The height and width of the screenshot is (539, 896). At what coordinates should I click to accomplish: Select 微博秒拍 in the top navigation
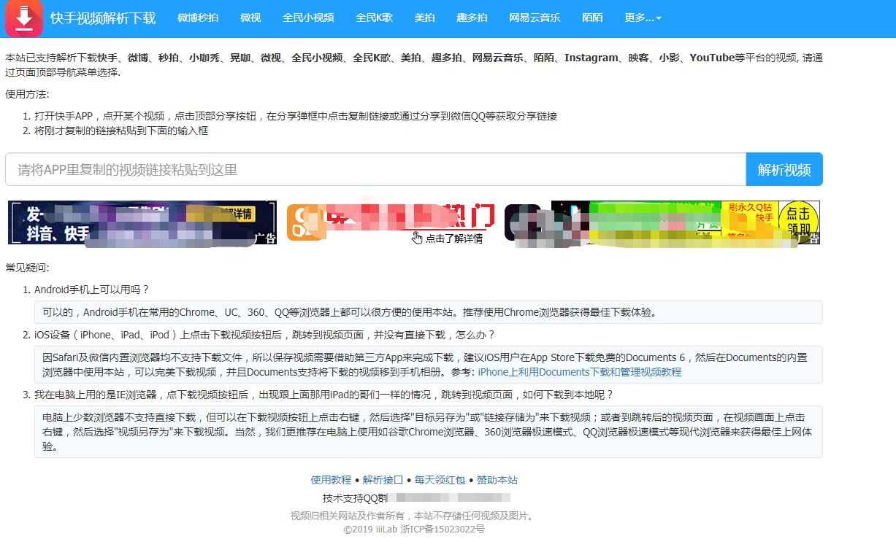[x=196, y=19]
